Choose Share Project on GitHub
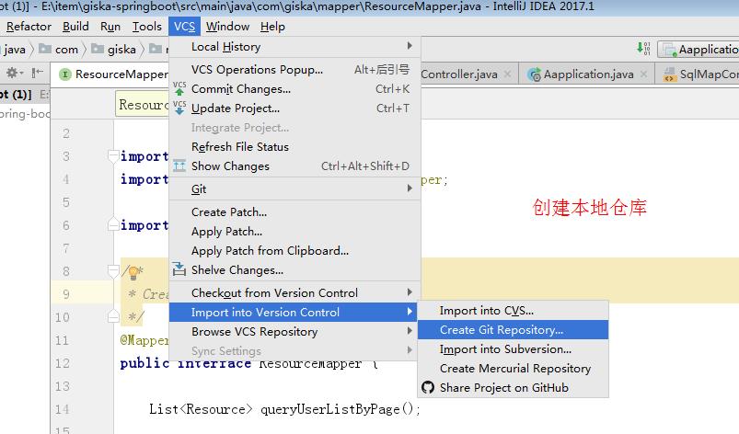Image resolution: width=739 pixels, height=434 pixels. (514, 388)
